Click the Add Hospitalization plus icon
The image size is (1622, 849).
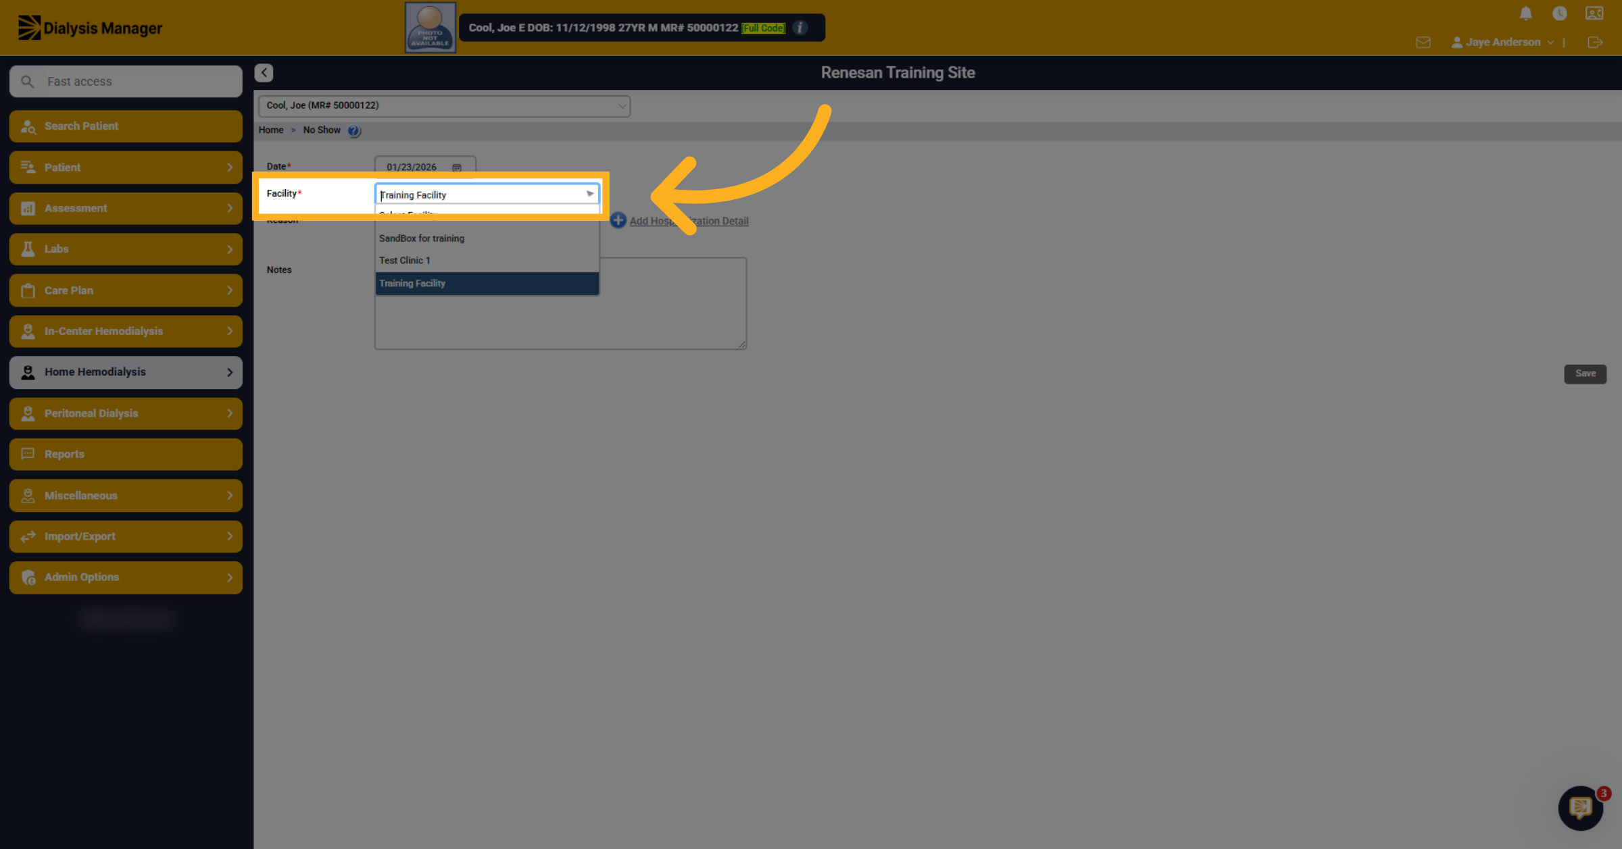tap(618, 220)
